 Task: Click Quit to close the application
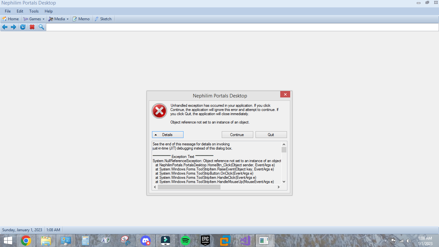[x=271, y=134]
